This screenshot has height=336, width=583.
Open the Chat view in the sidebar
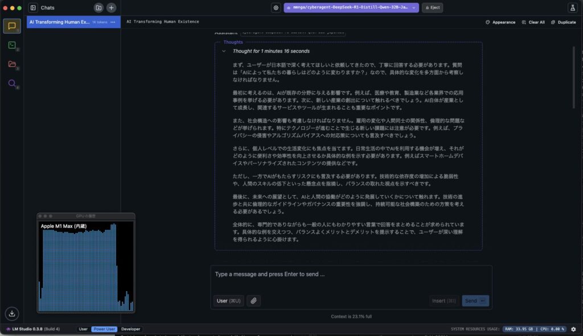click(x=12, y=26)
